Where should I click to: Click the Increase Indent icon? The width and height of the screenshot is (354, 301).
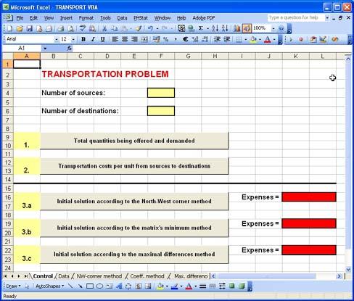click(226, 39)
